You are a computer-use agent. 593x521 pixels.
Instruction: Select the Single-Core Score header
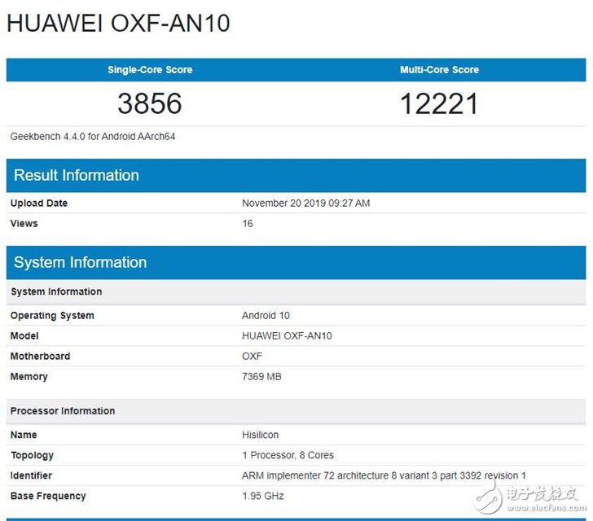tap(150, 69)
